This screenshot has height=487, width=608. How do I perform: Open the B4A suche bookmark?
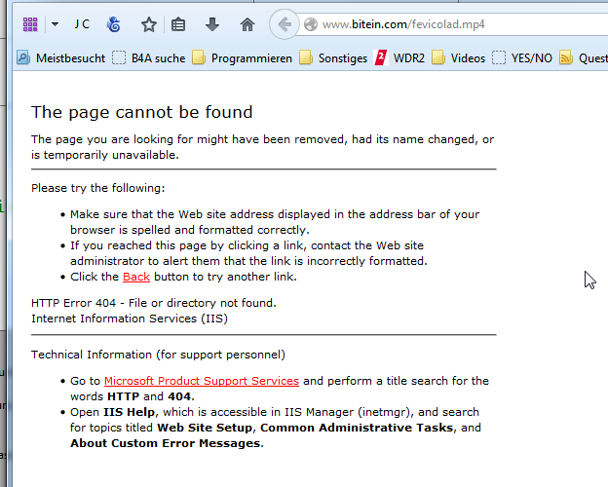click(x=148, y=58)
